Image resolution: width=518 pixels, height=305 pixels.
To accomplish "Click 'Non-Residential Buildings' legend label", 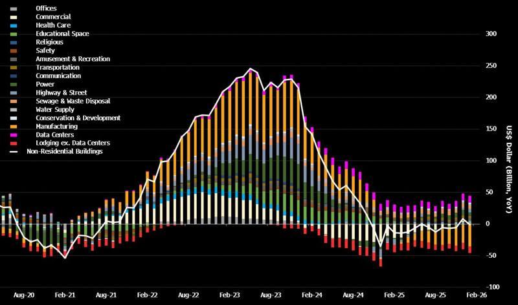I will pos(65,152).
